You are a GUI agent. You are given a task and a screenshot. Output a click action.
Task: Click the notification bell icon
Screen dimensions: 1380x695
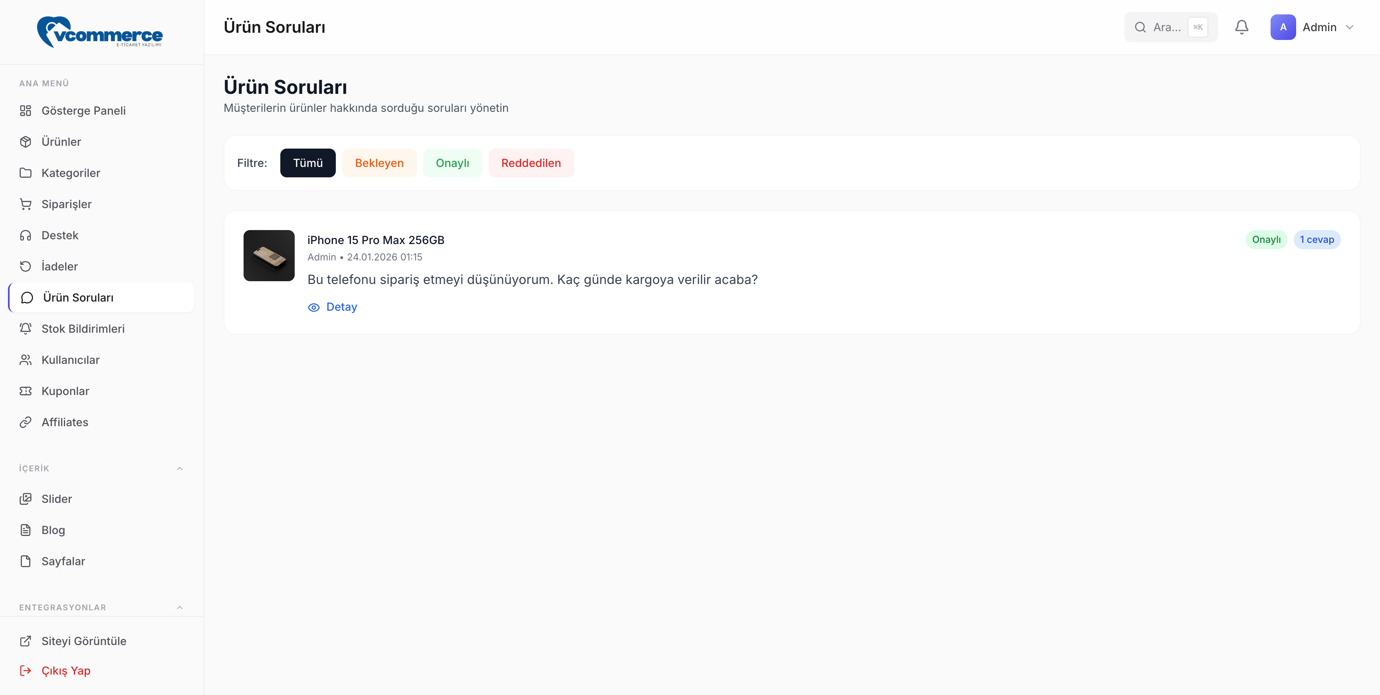coord(1241,27)
